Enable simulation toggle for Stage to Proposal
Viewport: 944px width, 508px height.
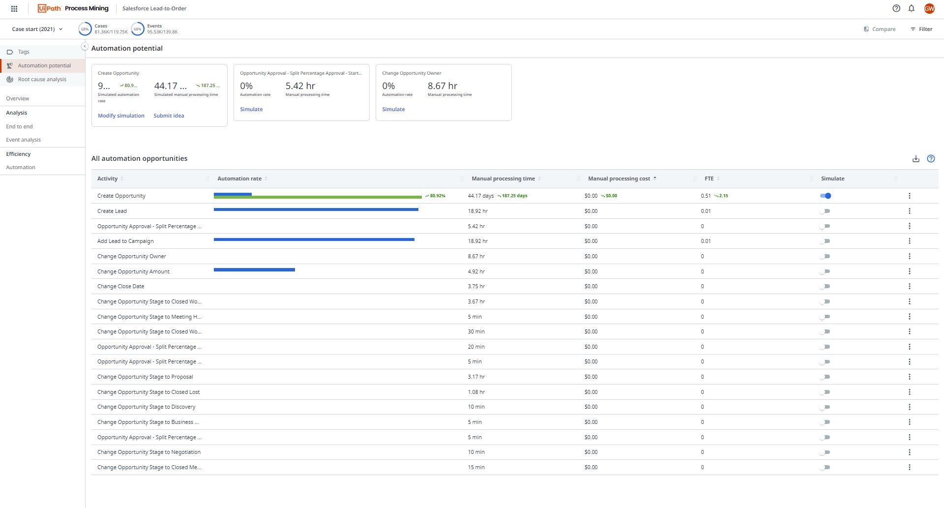(825, 377)
